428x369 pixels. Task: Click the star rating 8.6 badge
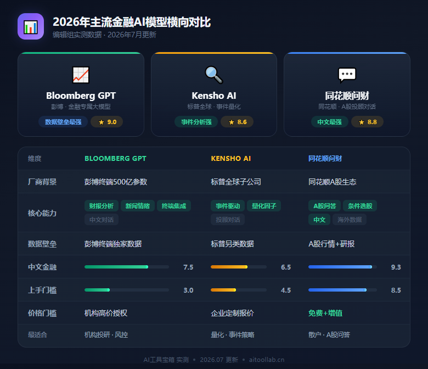pyautogui.click(x=237, y=122)
